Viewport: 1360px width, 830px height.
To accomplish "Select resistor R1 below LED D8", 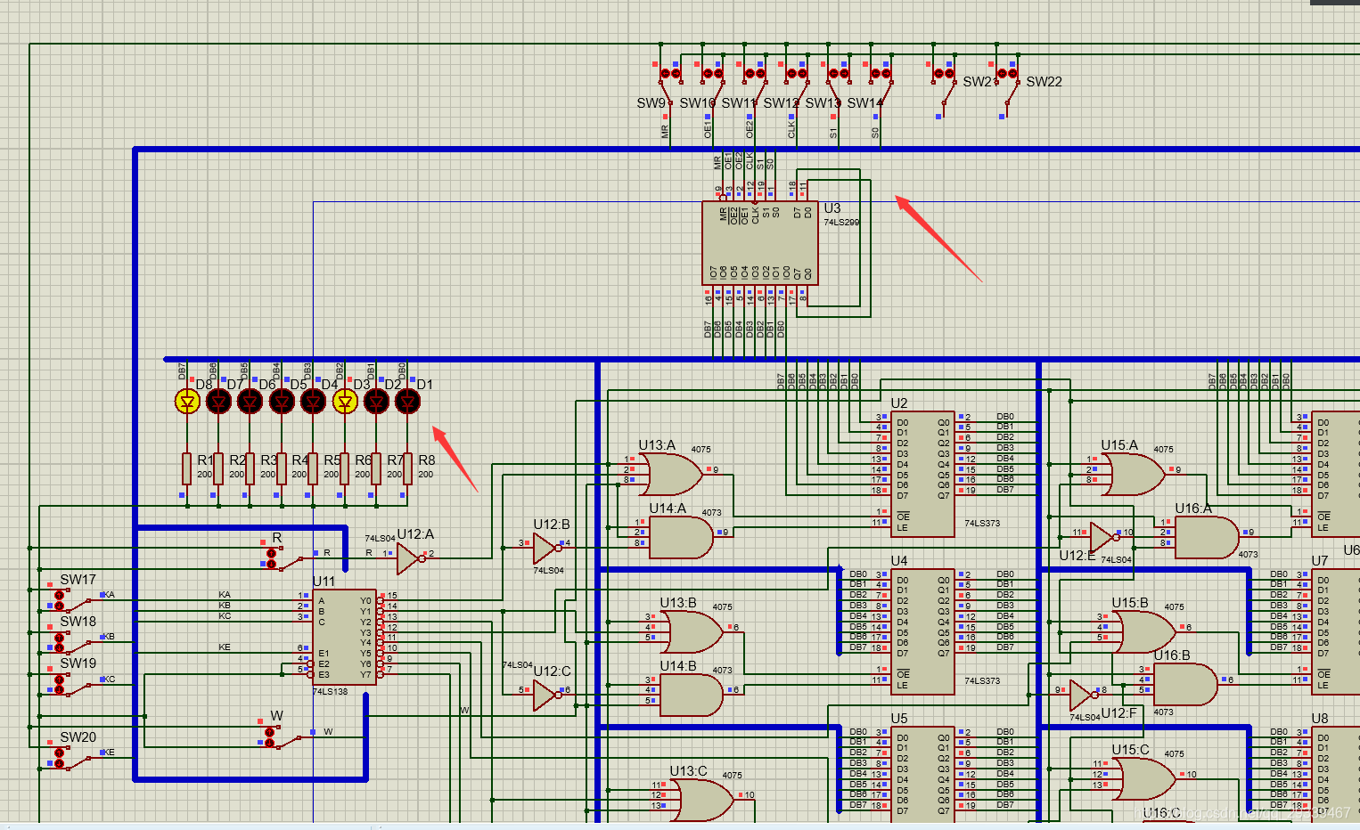I will click(x=187, y=469).
